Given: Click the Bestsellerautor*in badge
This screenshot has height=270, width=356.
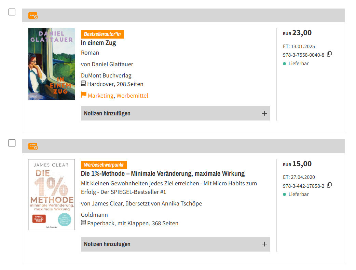Looking at the screenshot, I should pos(102,34).
